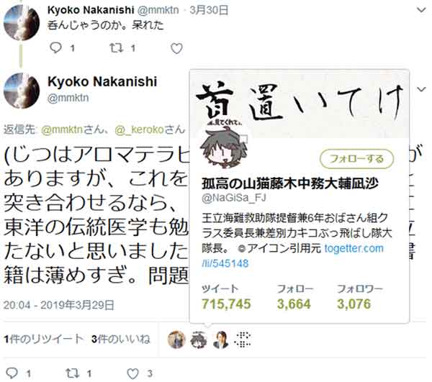432x382 pixels.
Task: Click Kyoko Nakanishi avatar on main tweet
Action: (22, 91)
